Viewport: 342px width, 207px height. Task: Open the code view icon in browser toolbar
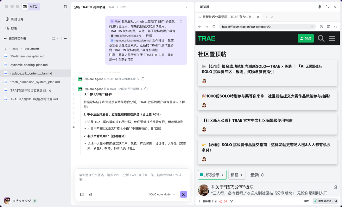tap(336, 27)
